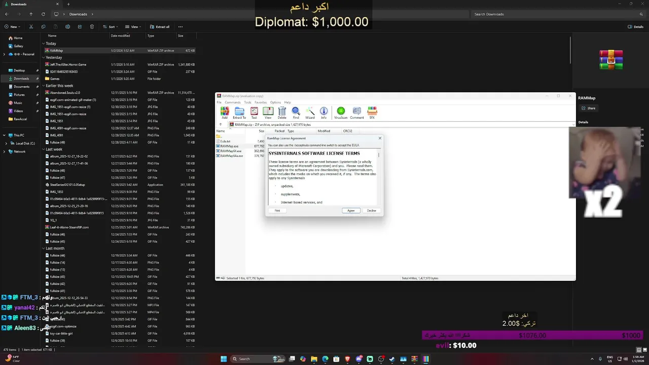Viewport: 649px width, 365px height.
Task: Click the Share icon in Explorer toolbar
Action: tap(80, 27)
